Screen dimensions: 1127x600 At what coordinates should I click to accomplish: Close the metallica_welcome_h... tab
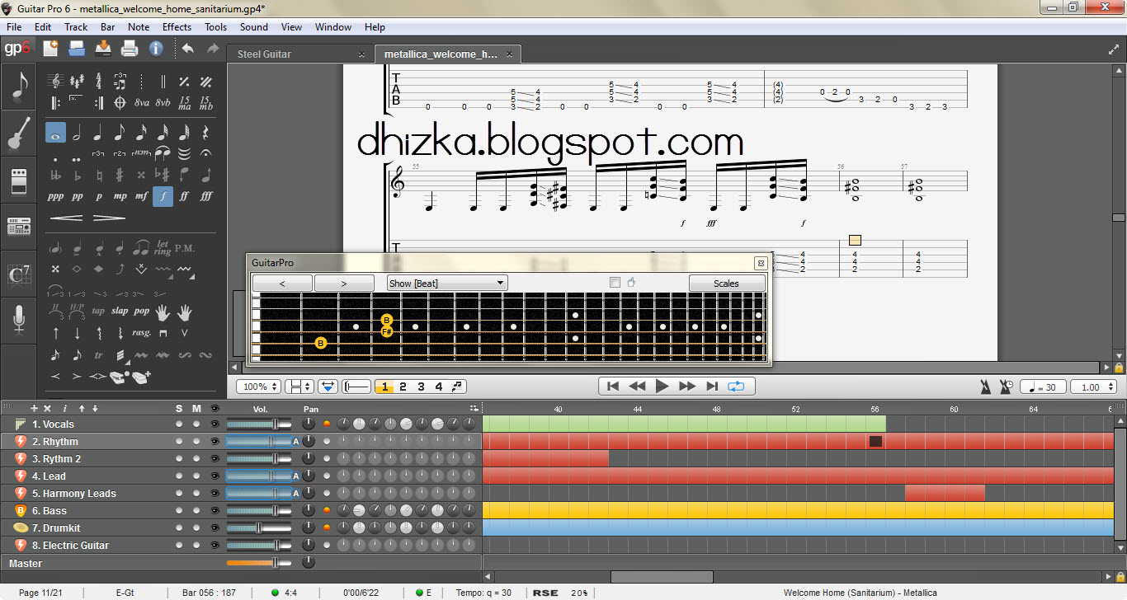click(x=510, y=54)
